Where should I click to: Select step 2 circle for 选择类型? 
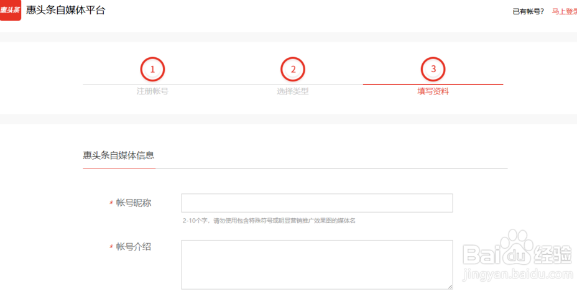point(293,69)
